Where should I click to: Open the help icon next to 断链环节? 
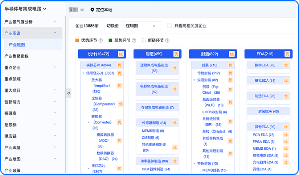click(167, 40)
